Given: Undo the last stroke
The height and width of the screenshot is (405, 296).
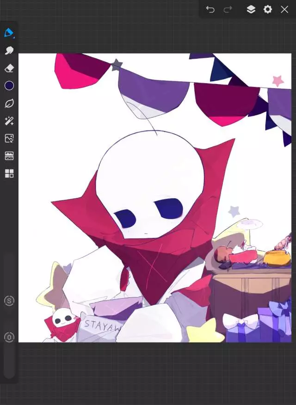Looking at the screenshot, I should 210,10.
